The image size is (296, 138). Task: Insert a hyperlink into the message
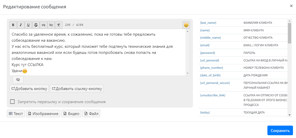tap(44, 25)
